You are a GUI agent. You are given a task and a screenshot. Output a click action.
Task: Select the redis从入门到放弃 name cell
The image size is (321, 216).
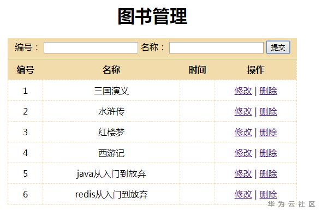[x=111, y=194]
